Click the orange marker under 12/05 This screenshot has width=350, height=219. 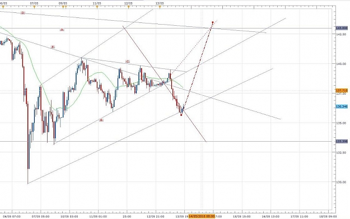[129, 7]
